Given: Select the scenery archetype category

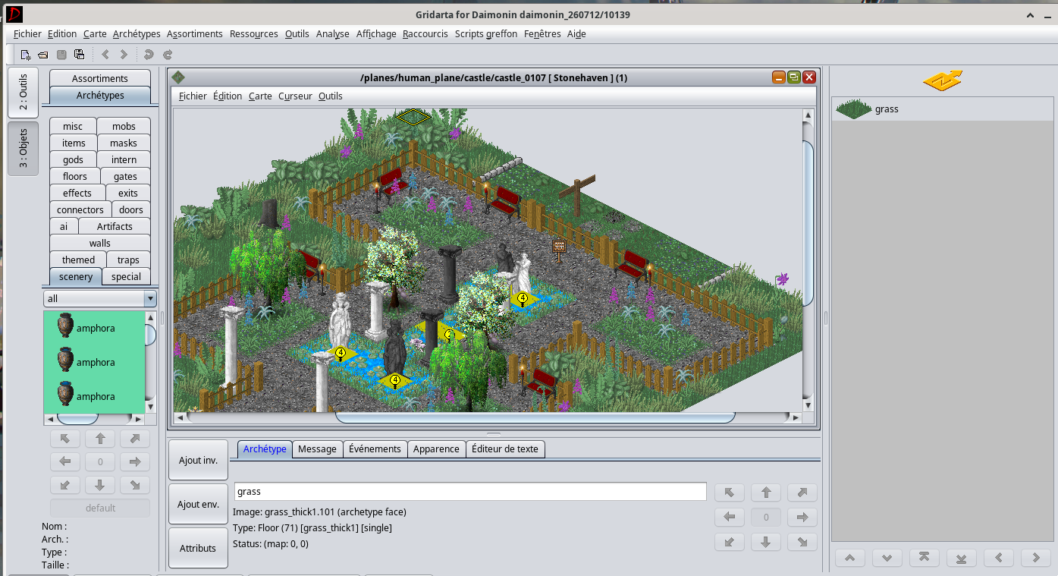Looking at the screenshot, I should point(76,276).
